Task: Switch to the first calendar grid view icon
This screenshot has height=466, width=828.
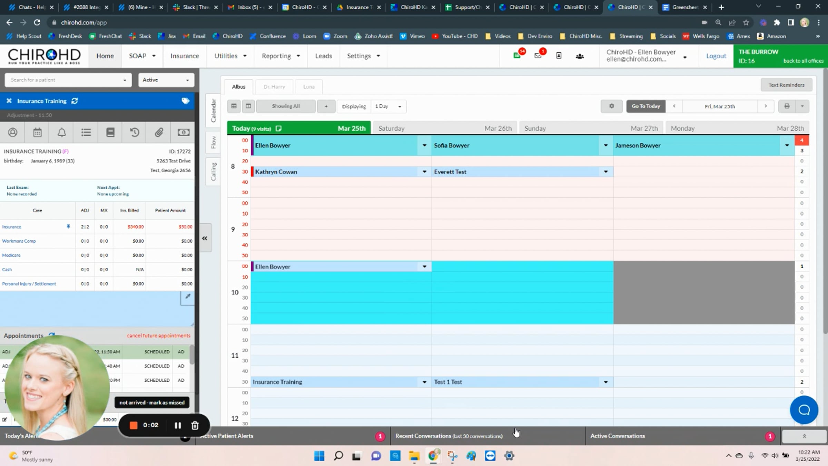Action: 234,106
